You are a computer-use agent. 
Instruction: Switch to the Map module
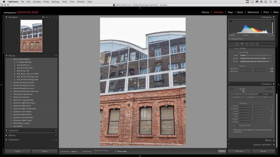coord(230,12)
